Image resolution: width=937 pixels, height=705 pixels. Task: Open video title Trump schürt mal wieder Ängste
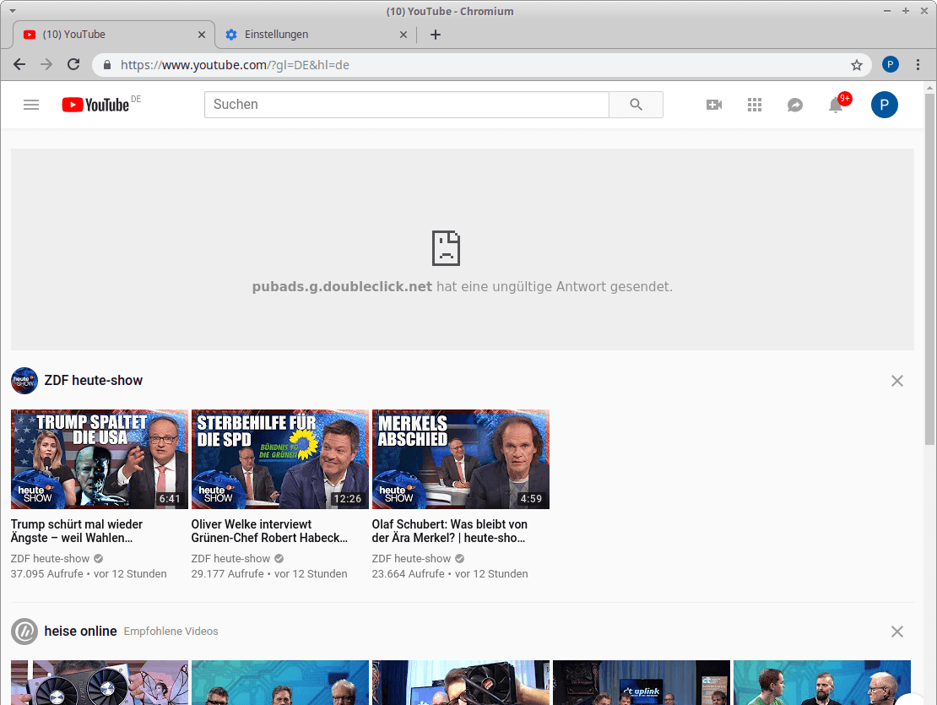pyautogui.click(x=77, y=531)
